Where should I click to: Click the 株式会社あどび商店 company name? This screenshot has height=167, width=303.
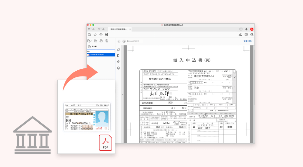click(160, 79)
